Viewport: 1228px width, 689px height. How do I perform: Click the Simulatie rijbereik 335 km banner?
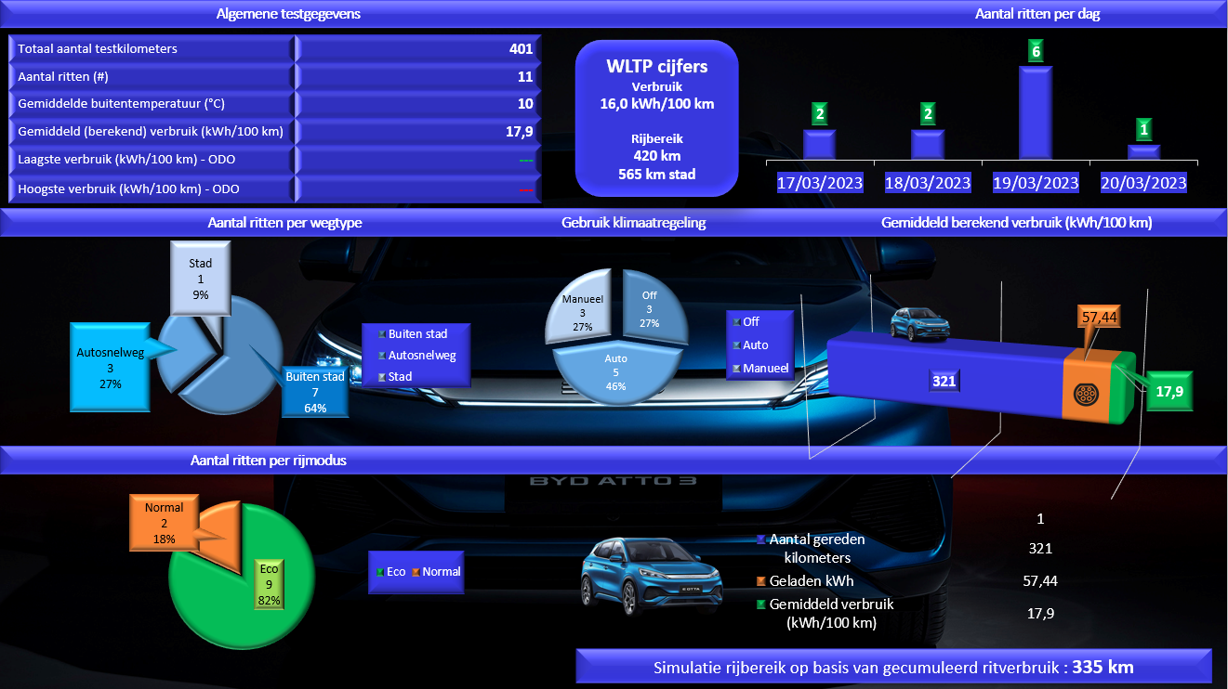coord(894,667)
